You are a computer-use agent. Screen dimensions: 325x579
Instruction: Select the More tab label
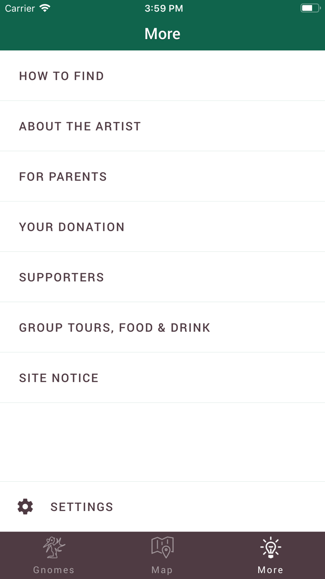[x=270, y=570]
